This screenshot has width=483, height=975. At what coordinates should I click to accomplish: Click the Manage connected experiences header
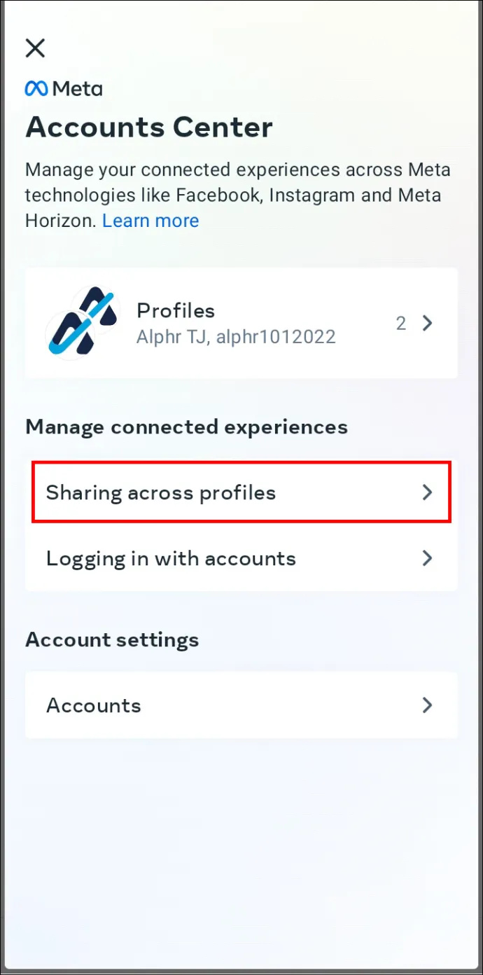[186, 427]
